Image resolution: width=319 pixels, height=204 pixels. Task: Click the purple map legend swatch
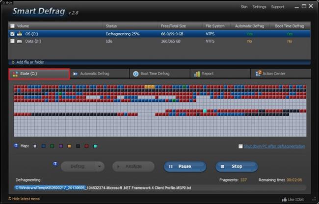(61, 146)
